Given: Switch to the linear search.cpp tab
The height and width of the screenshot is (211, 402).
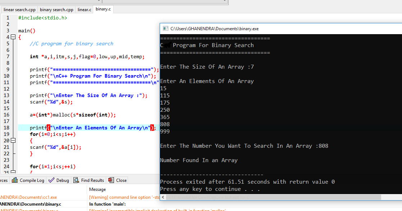Looking at the screenshot, I should [19, 9].
